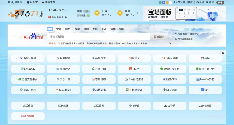Select the 视频 search tab
Image resolution: width=234 pixels, height=125 pixels.
pos(77,29)
